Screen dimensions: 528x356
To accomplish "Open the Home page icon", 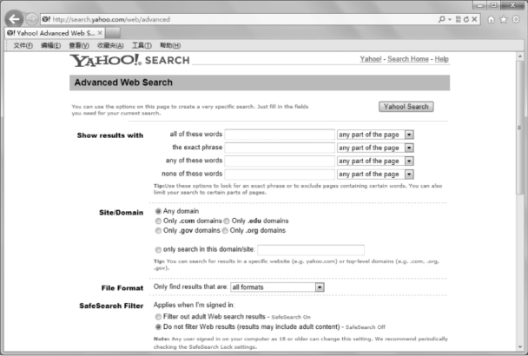I will [x=491, y=19].
